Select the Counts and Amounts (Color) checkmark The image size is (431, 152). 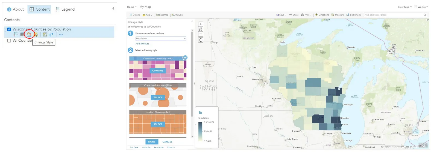185,58
